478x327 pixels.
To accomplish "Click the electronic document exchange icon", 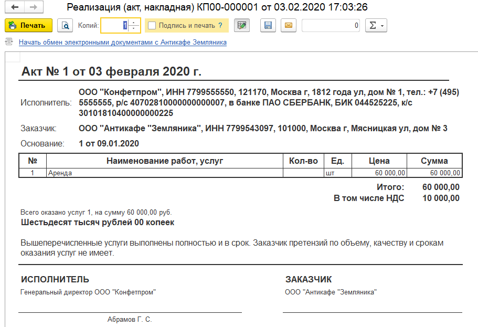I will 9,42.
